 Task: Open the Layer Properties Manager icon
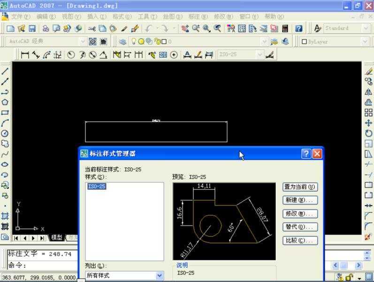(x=122, y=41)
